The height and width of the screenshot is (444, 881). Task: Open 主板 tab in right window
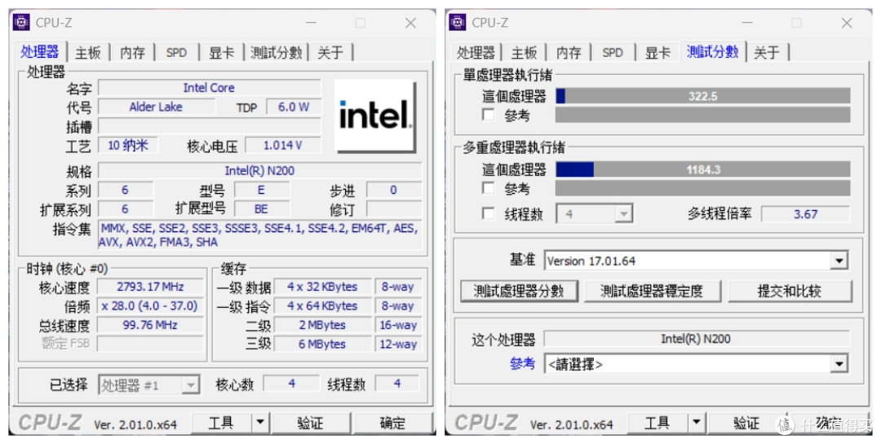[524, 53]
